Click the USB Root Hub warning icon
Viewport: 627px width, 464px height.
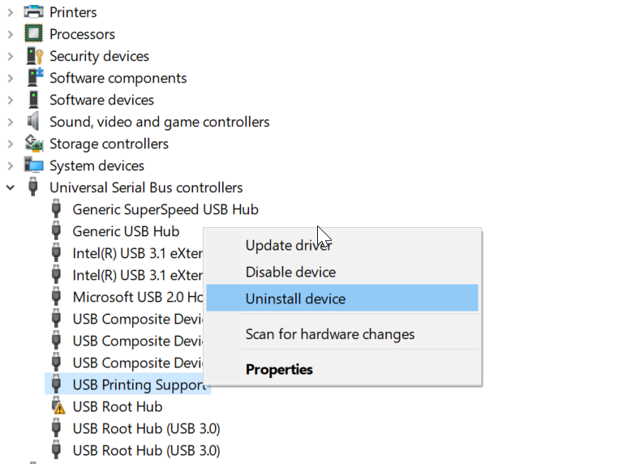point(57,406)
